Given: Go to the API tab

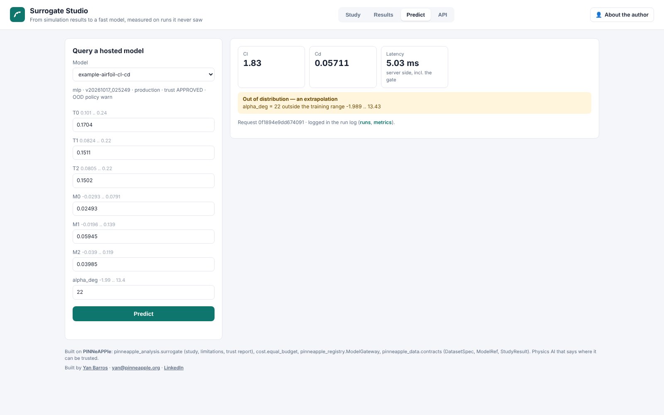Looking at the screenshot, I should [x=442, y=15].
